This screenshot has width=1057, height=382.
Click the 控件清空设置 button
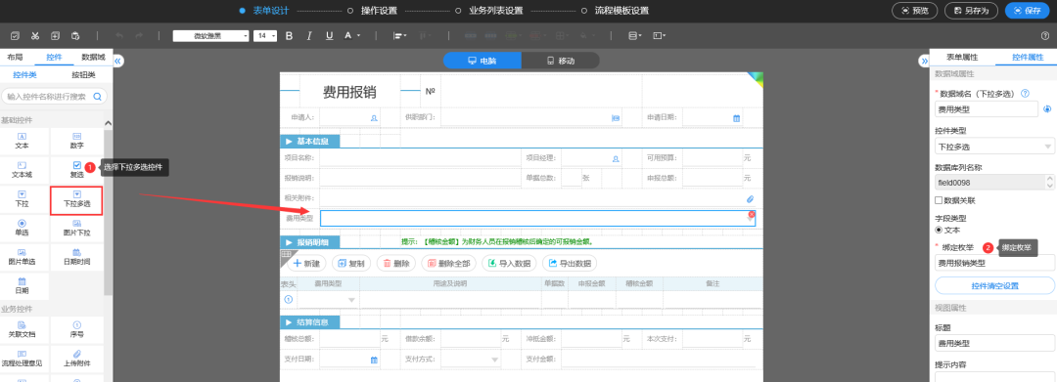click(x=994, y=286)
